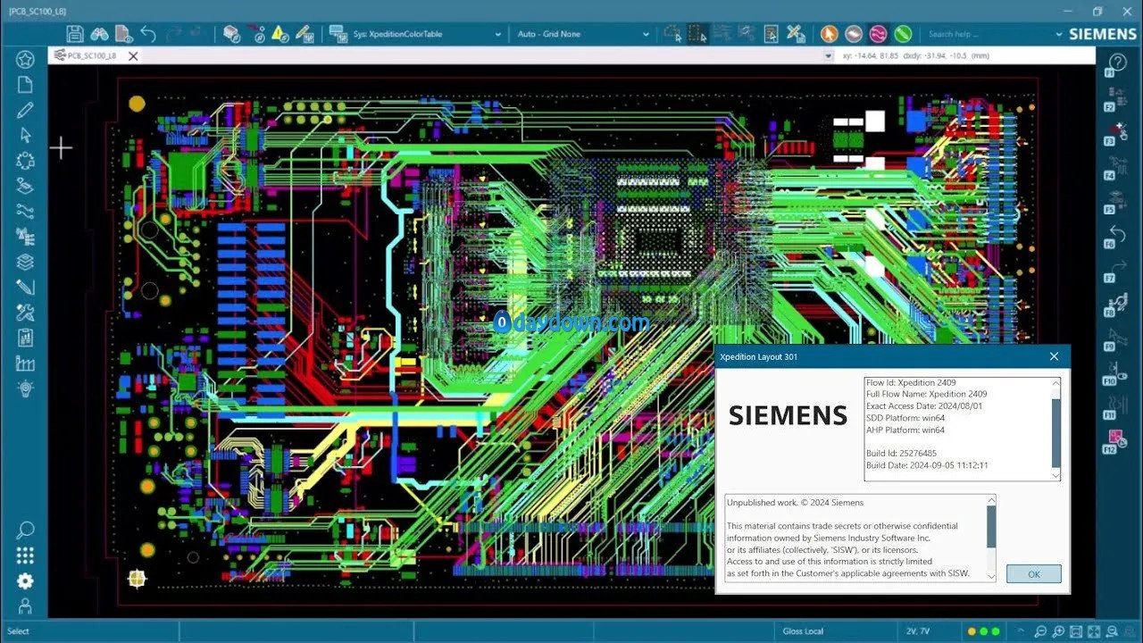1143x643 pixels.
Task: Click the Save icon in top toolbar
Action: (x=75, y=34)
